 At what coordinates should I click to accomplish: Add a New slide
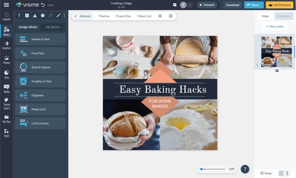[x=274, y=26]
